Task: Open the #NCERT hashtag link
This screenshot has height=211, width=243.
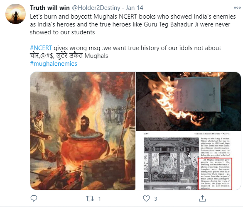Action: tap(41, 48)
